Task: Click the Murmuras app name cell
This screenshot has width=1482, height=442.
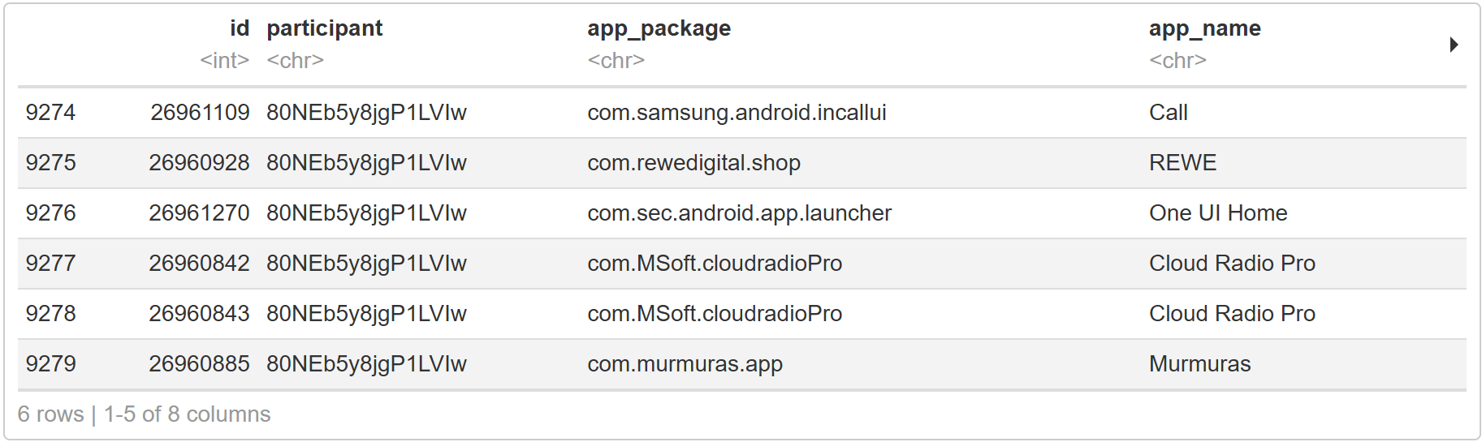Action: coord(1199,364)
